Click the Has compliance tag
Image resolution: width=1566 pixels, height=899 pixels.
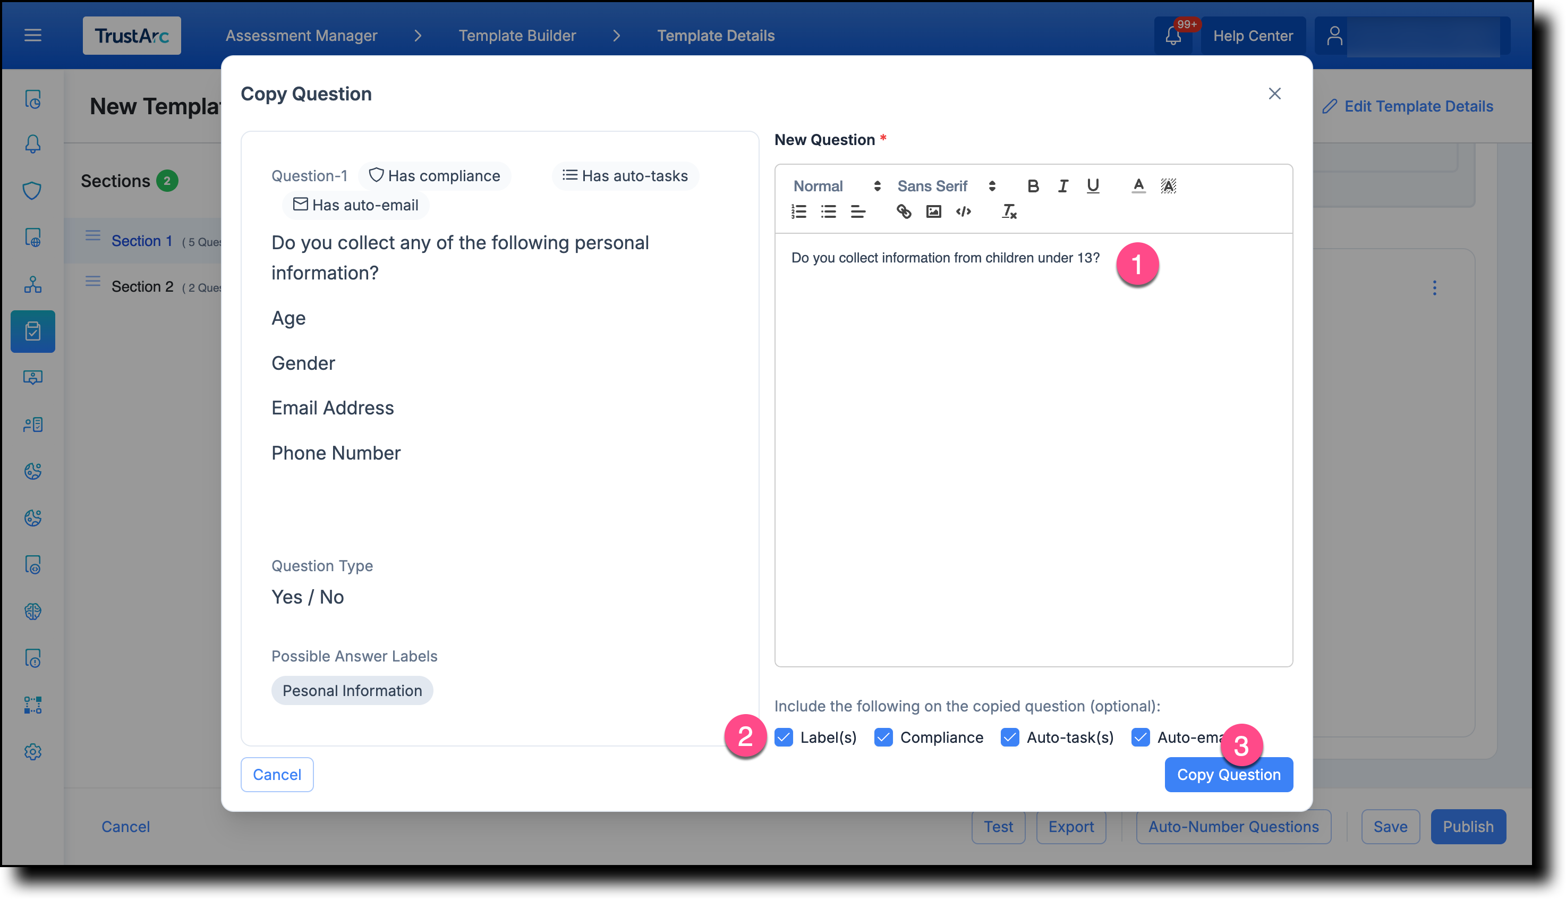point(434,176)
